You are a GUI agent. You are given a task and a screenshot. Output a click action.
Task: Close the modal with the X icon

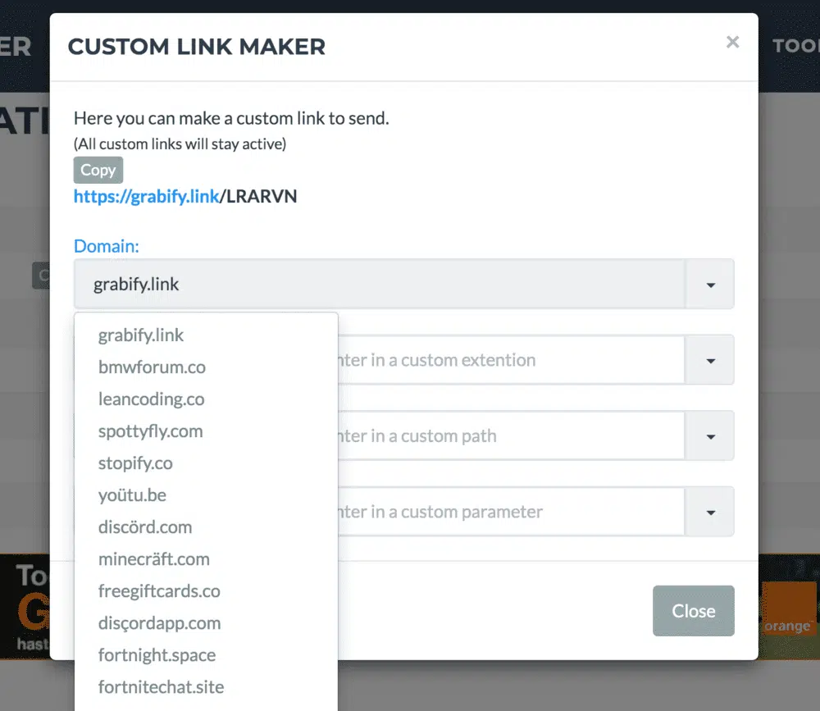click(x=732, y=42)
